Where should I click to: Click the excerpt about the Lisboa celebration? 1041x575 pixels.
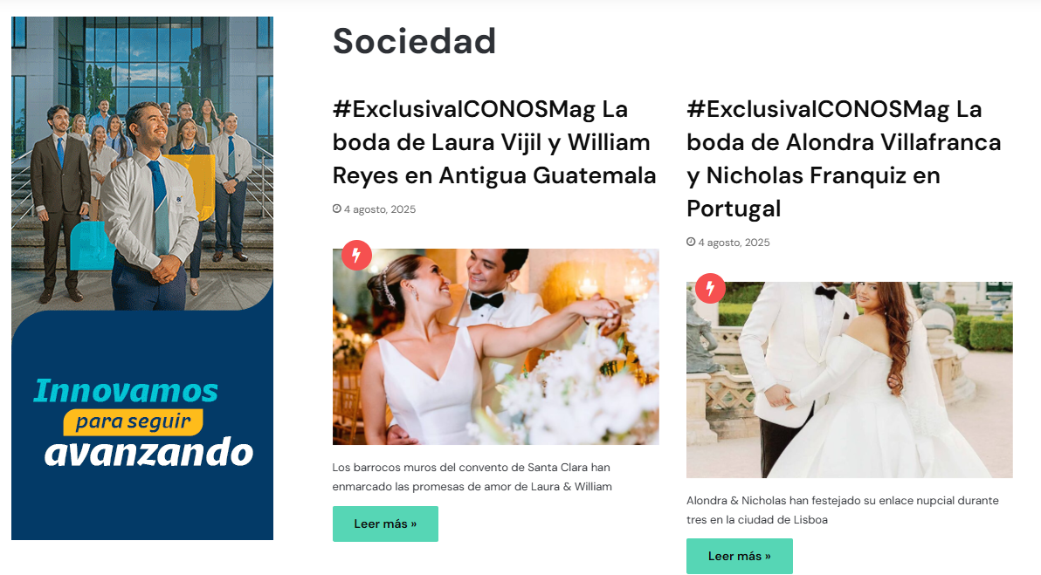pos(843,510)
